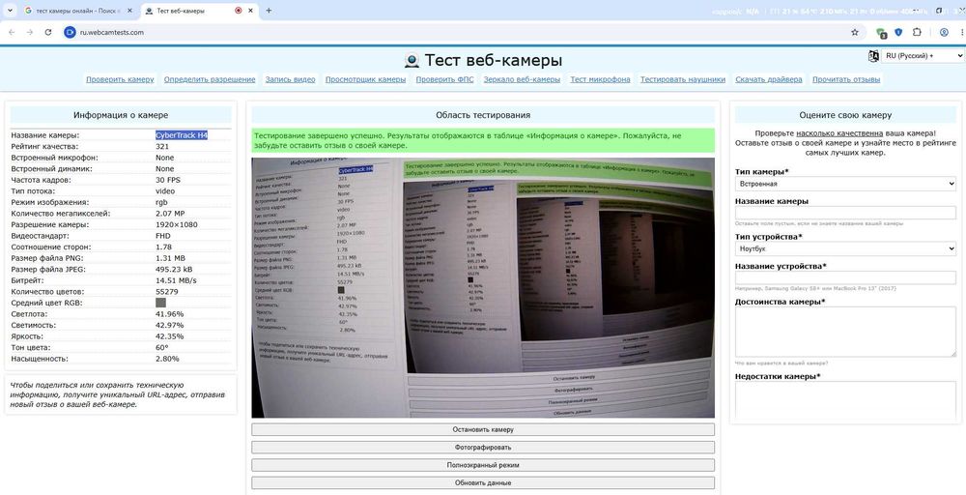Click the '1.31 MB' PNG file size value
Viewport: 966px width, 495px height.
click(x=170, y=258)
